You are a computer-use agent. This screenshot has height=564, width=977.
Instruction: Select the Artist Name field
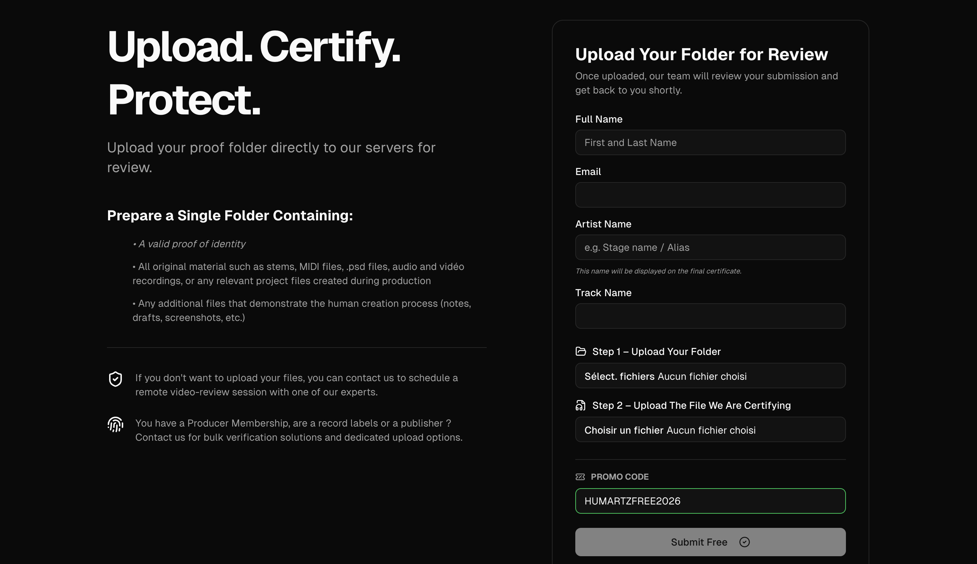coord(710,247)
